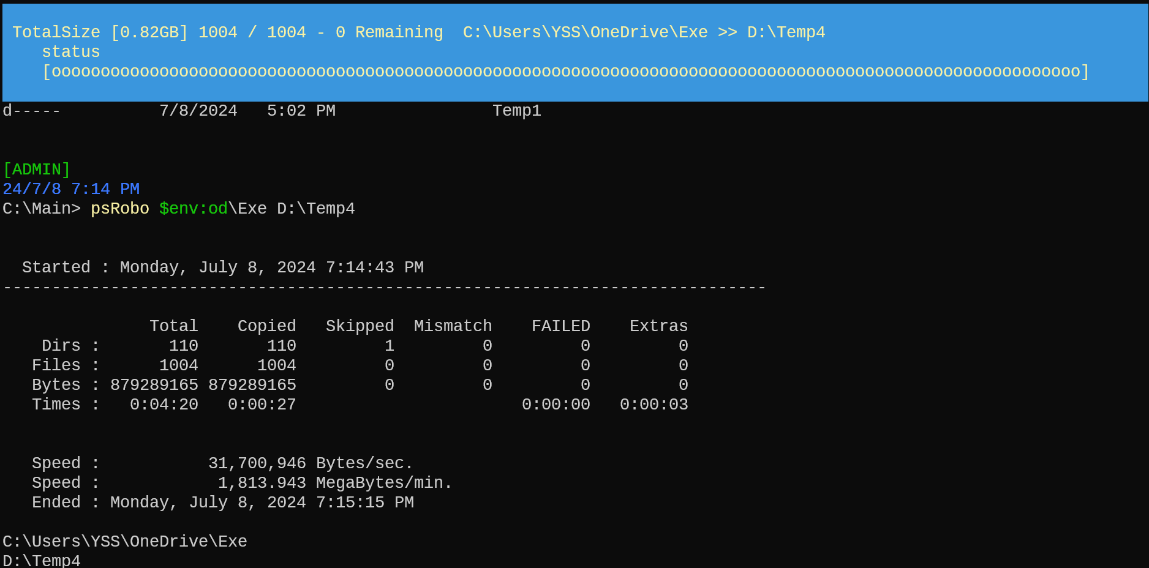This screenshot has width=1149, height=568.
Task: Click the '5:02 PM' directory time
Action: coord(301,111)
